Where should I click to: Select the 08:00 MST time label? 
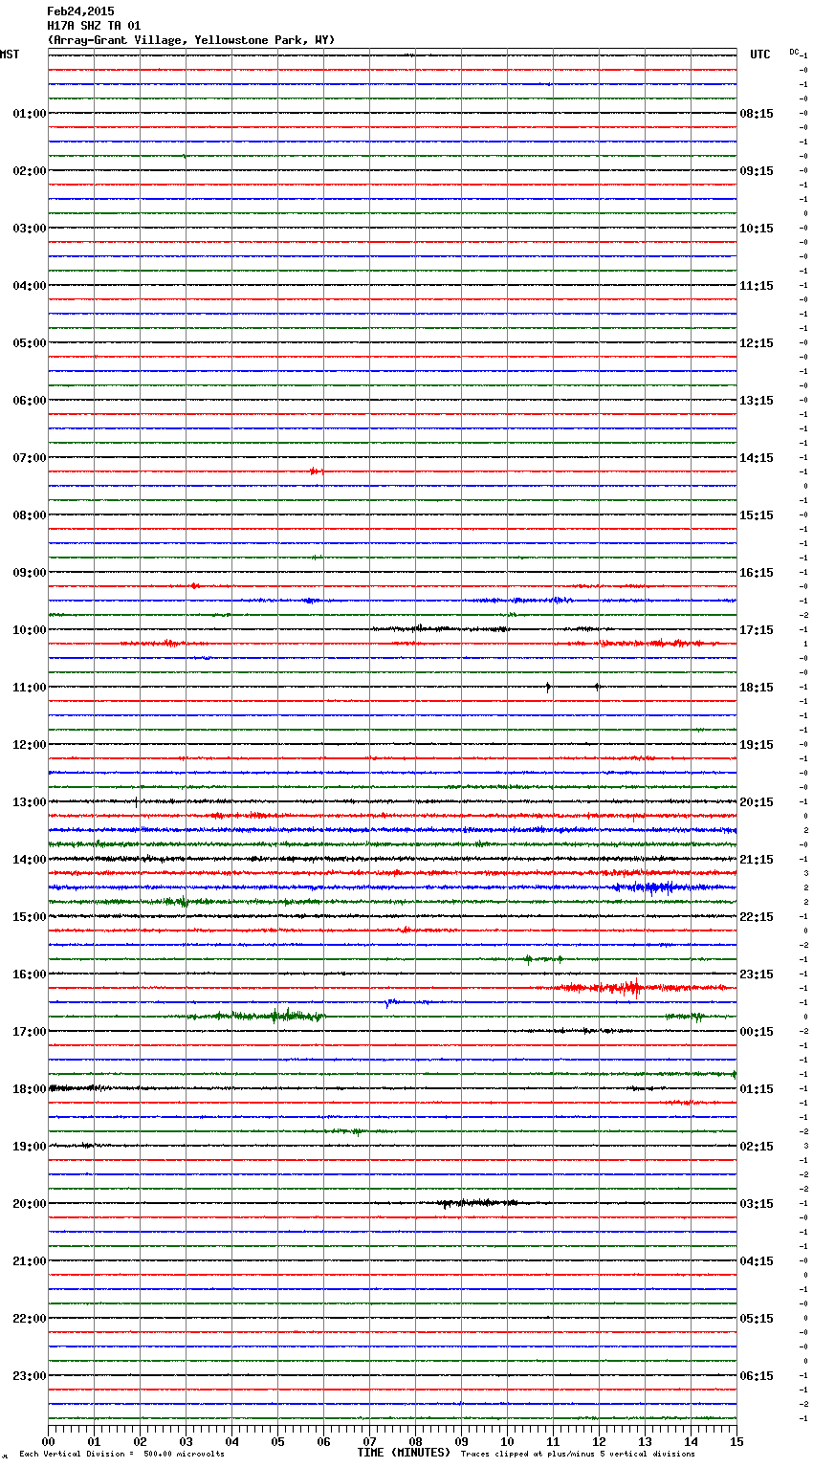pos(29,515)
